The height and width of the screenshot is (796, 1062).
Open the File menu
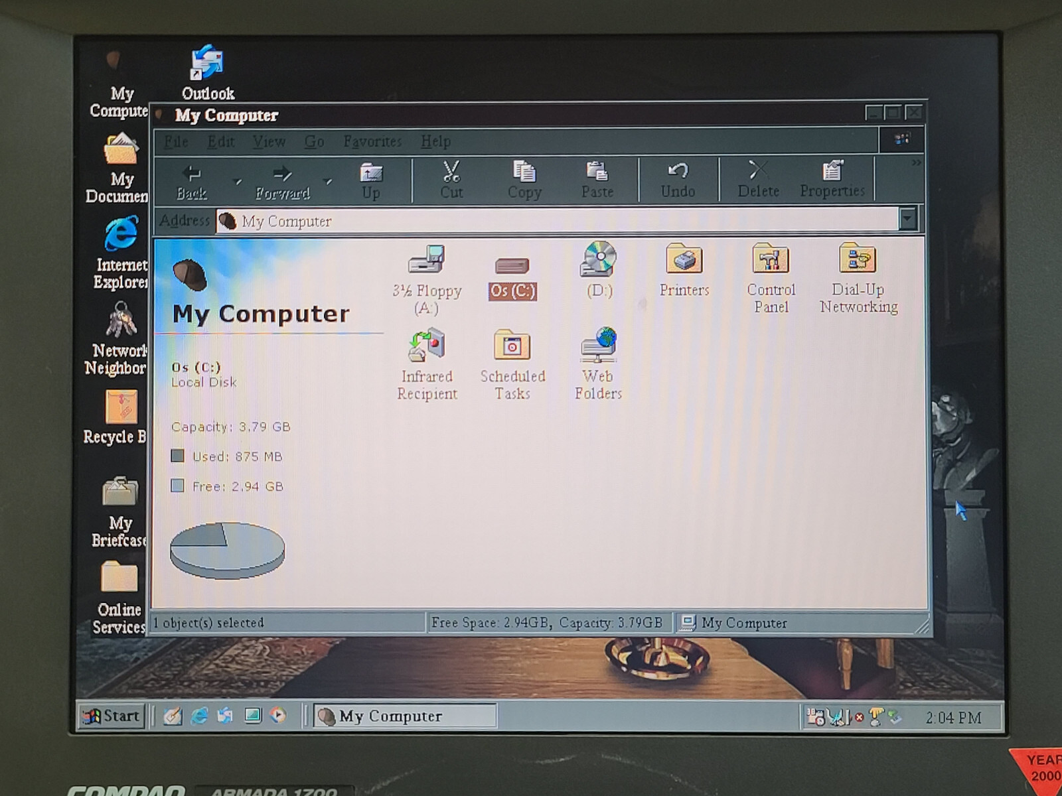pos(176,141)
